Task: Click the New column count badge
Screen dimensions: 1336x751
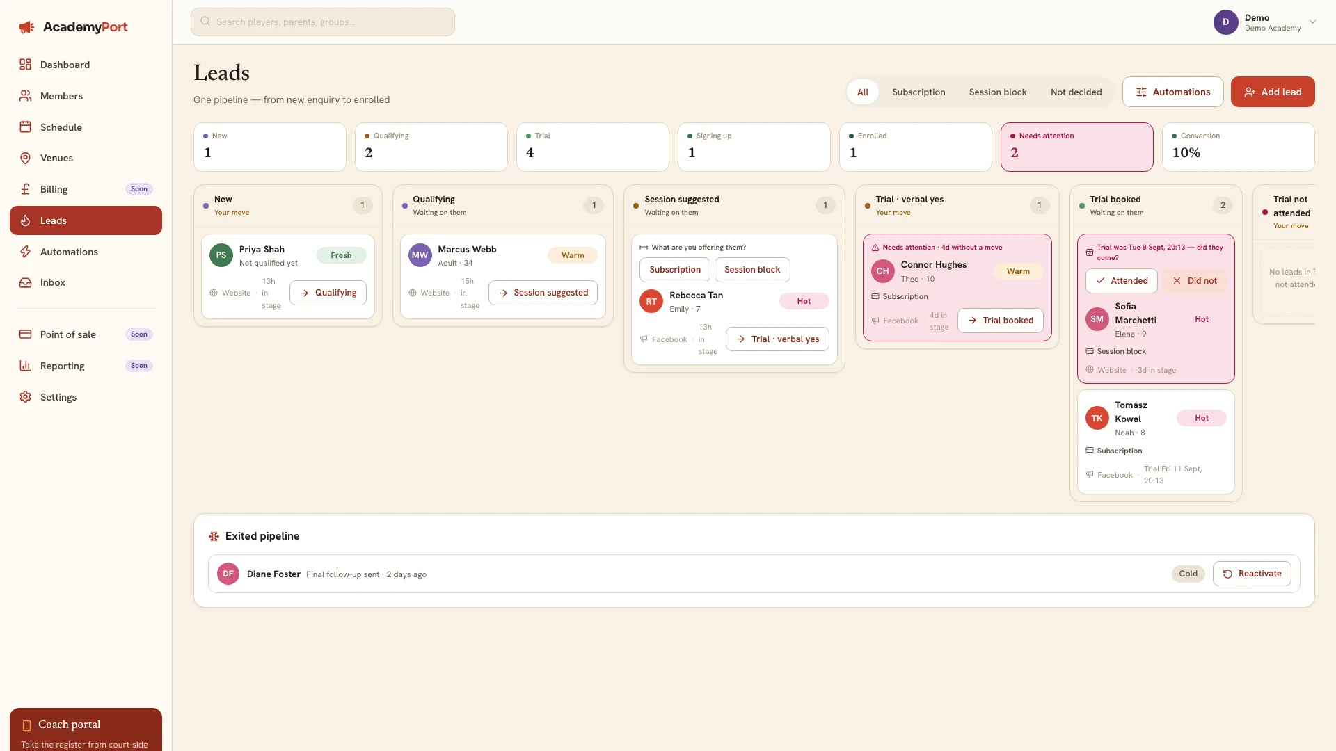Action: [x=363, y=205]
